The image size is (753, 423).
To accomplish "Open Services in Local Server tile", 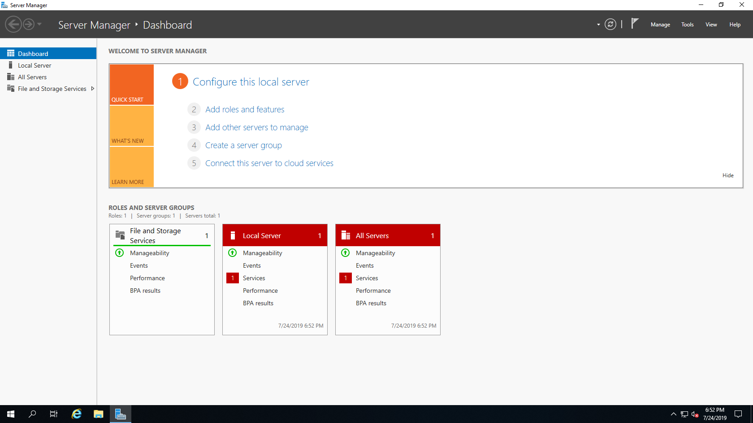I will point(254,278).
